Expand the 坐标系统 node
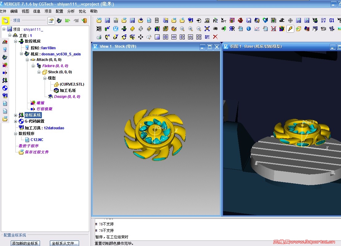The image size is (341, 246). tap(15, 115)
